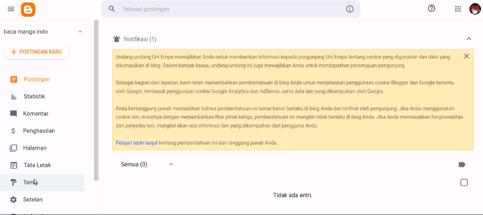Click the Tata Letak layout icon
483x215 pixels.
(x=14, y=165)
